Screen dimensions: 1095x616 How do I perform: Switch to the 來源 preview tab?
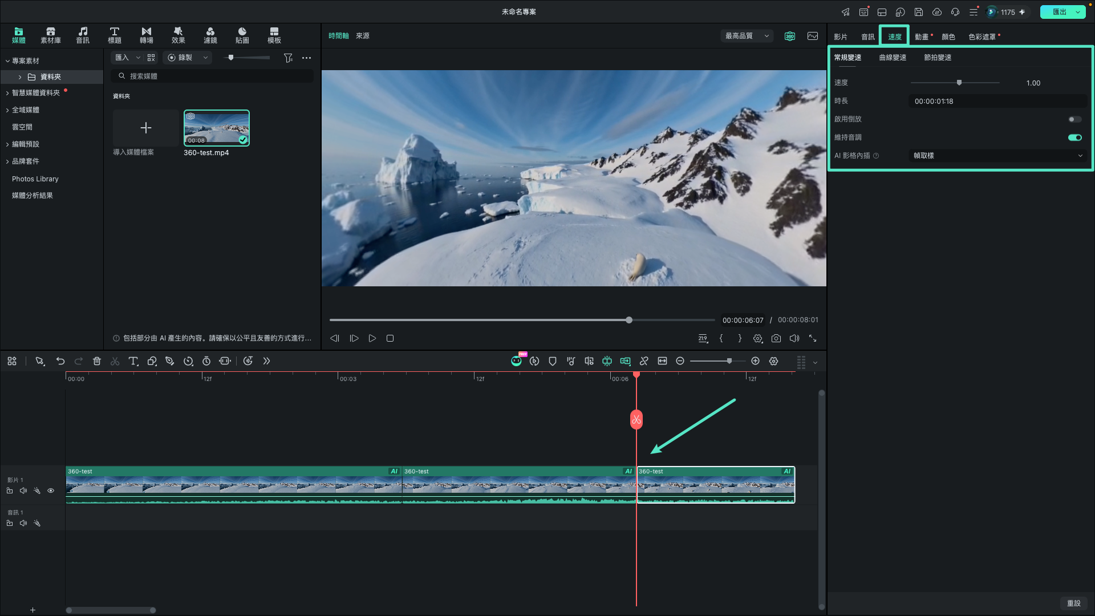click(x=363, y=36)
